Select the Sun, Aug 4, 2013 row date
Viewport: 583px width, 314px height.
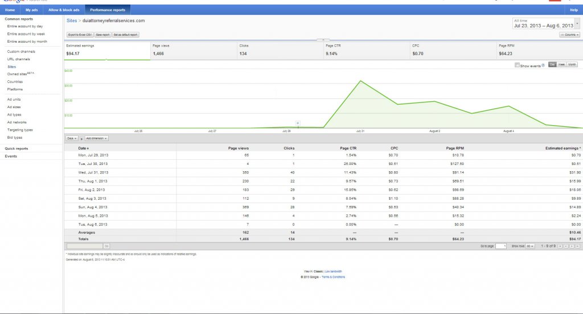pos(93,207)
